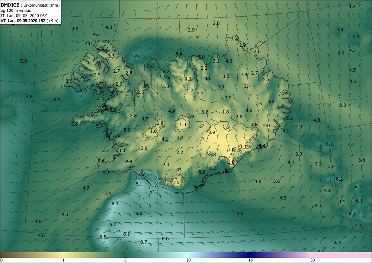Screen dimensions: 372x263
Task: Click the 6.7 value on the map
Action: coord(113,224)
